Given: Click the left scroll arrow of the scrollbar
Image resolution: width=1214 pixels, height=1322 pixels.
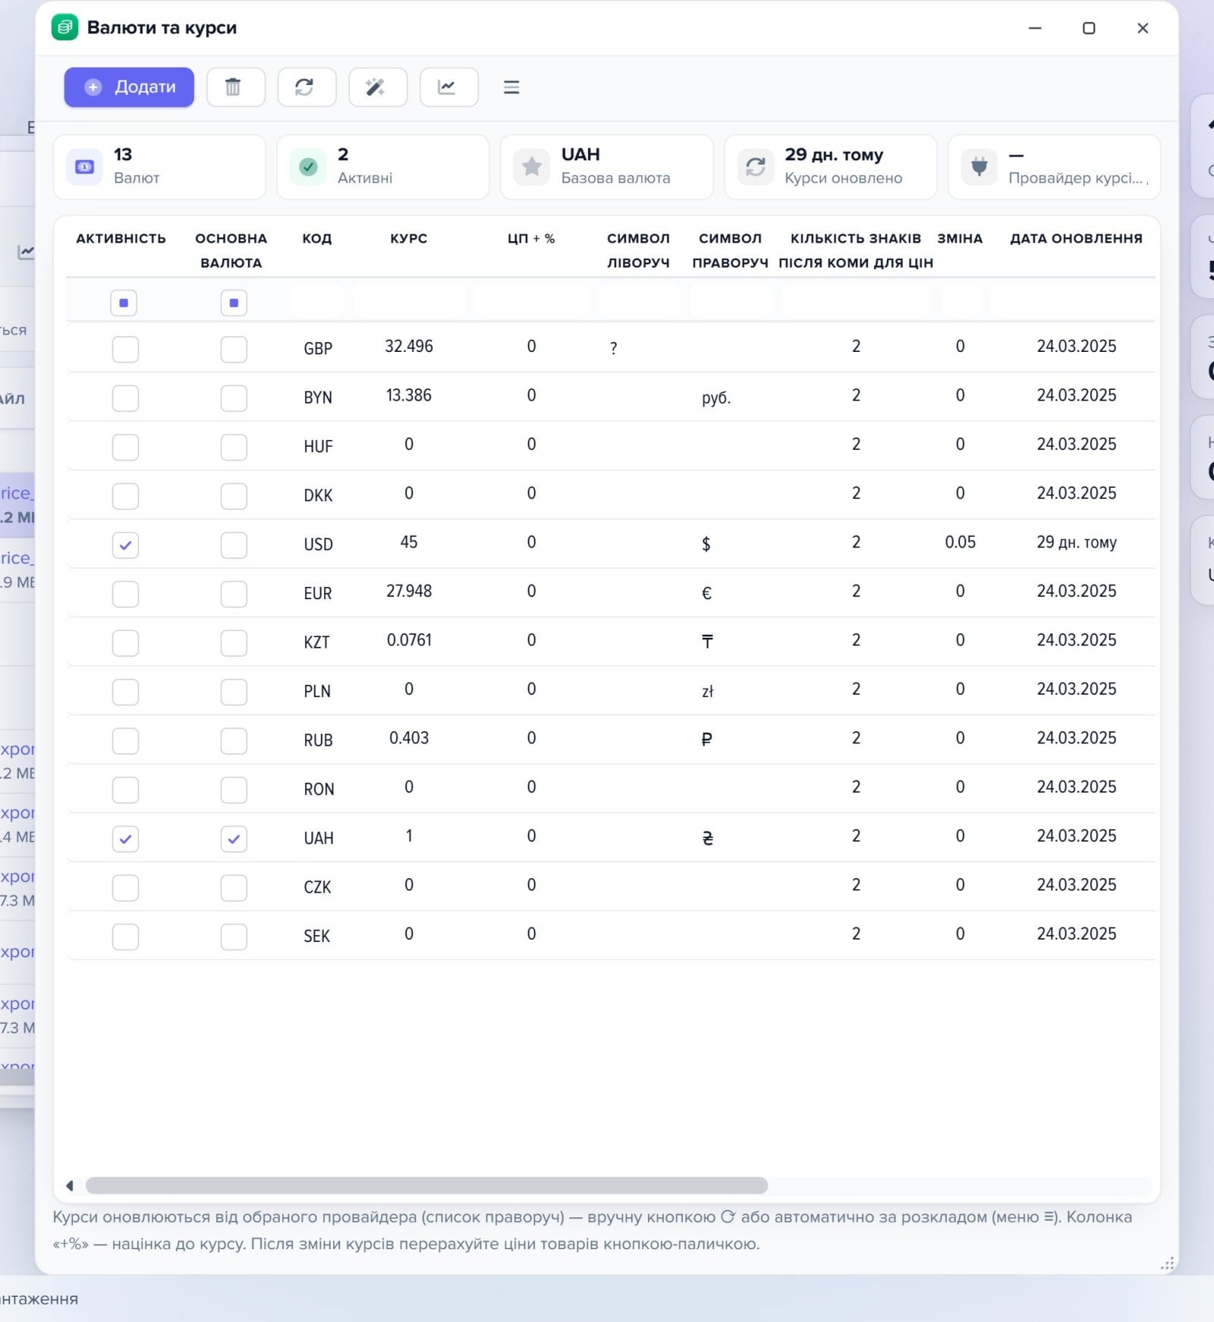Looking at the screenshot, I should coord(70,1185).
